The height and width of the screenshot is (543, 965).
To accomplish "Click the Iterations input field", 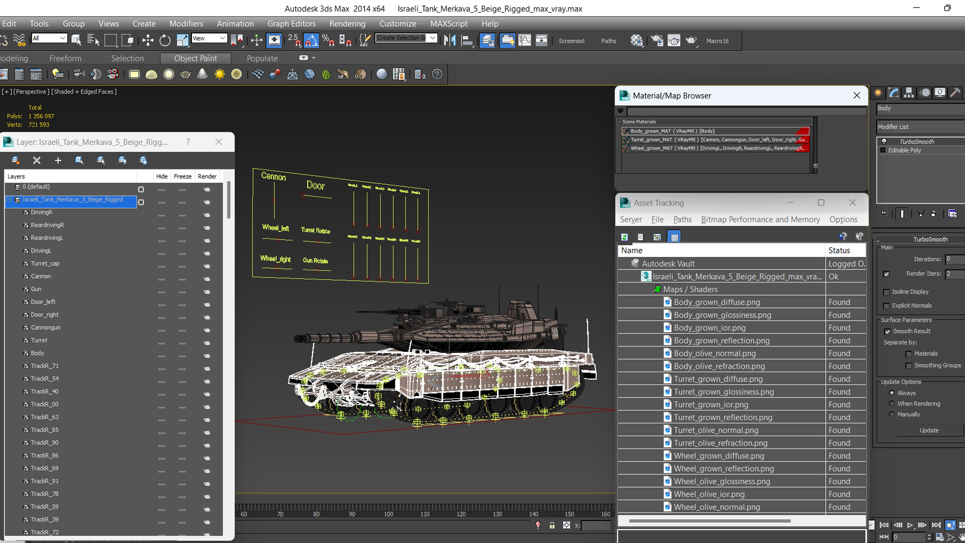I will [955, 259].
